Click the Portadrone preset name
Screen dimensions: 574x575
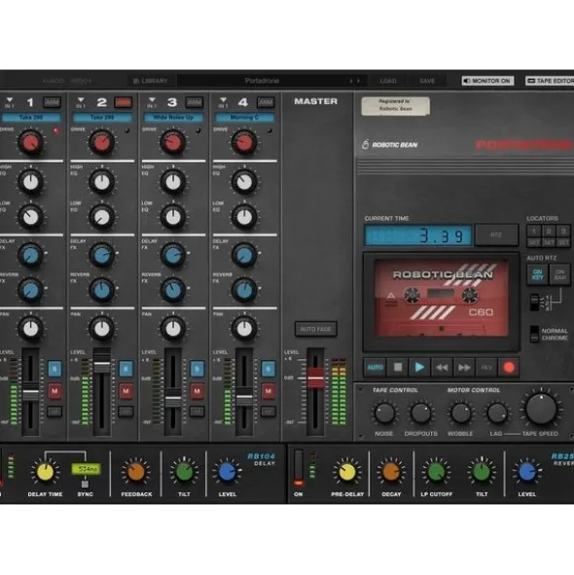point(262,81)
